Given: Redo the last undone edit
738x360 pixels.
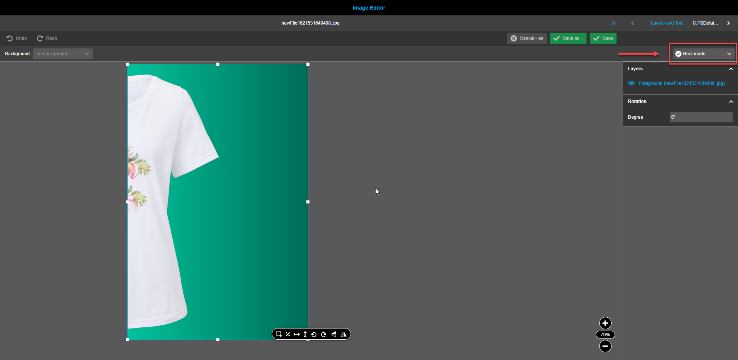Looking at the screenshot, I should pos(47,38).
